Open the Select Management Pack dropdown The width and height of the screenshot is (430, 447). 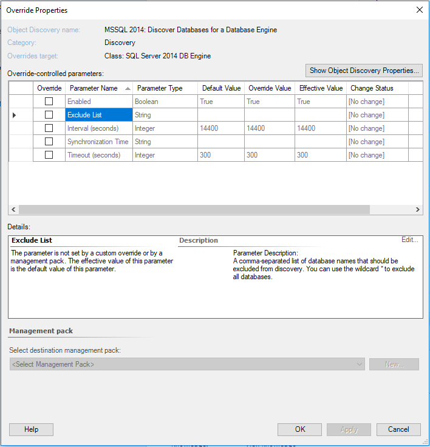tap(187, 364)
